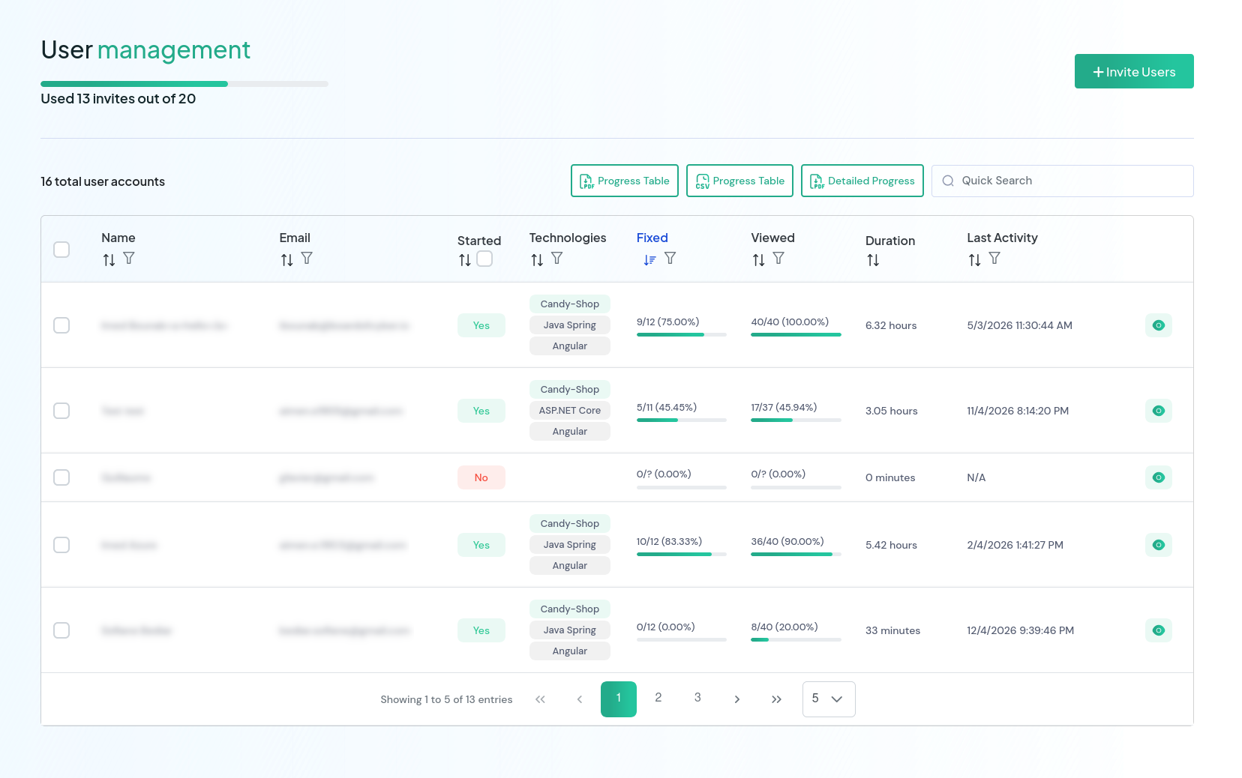The width and height of the screenshot is (1242, 778).
Task: Click the 33 minutes duration cell
Action: click(892, 630)
